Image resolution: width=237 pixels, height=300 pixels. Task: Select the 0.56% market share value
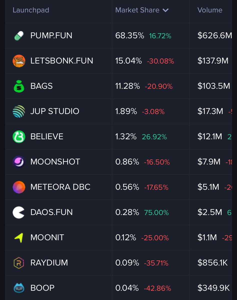tap(127, 187)
